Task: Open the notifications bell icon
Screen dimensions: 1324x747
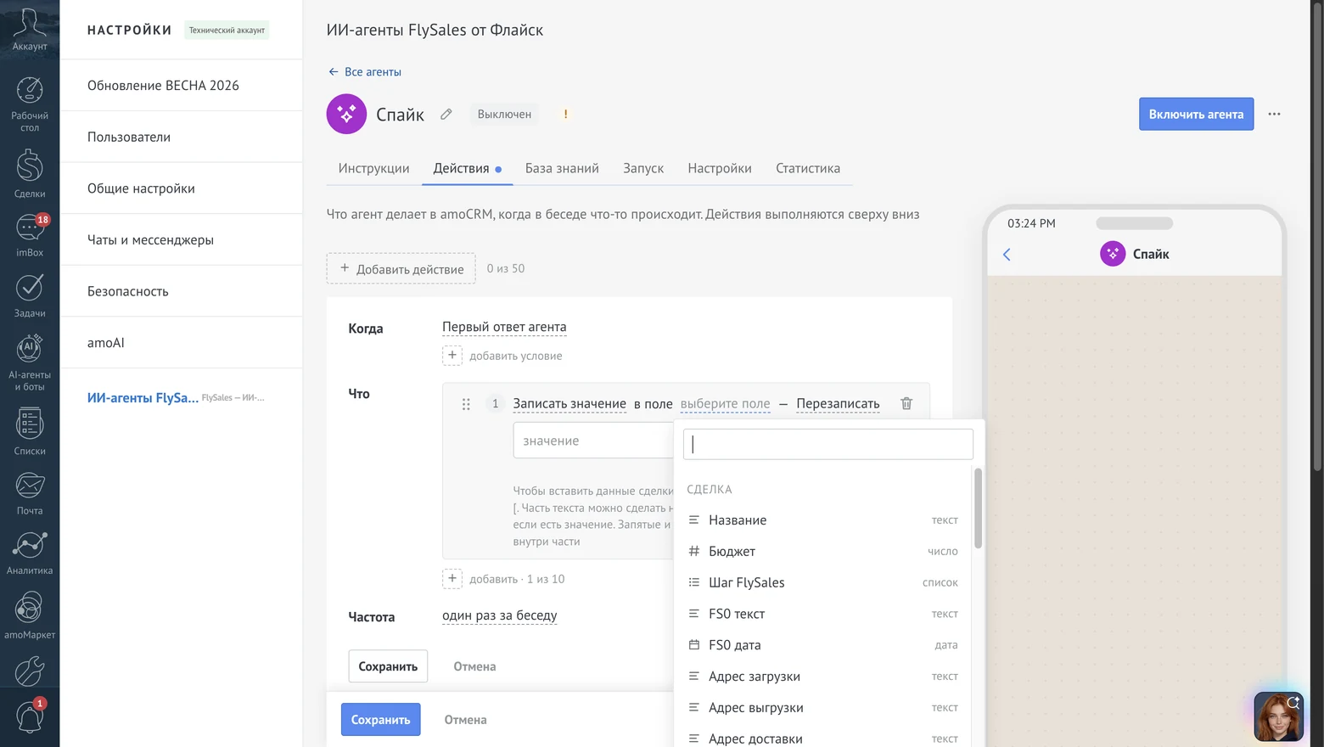Action: [30, 716]
